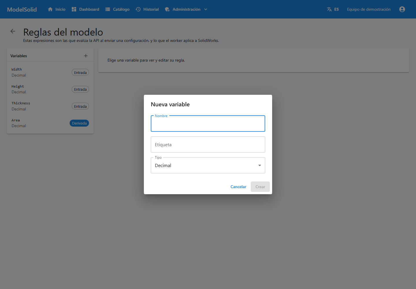Click the Crear button
This screenshot has width=416, height=289.
coord(260,187)
